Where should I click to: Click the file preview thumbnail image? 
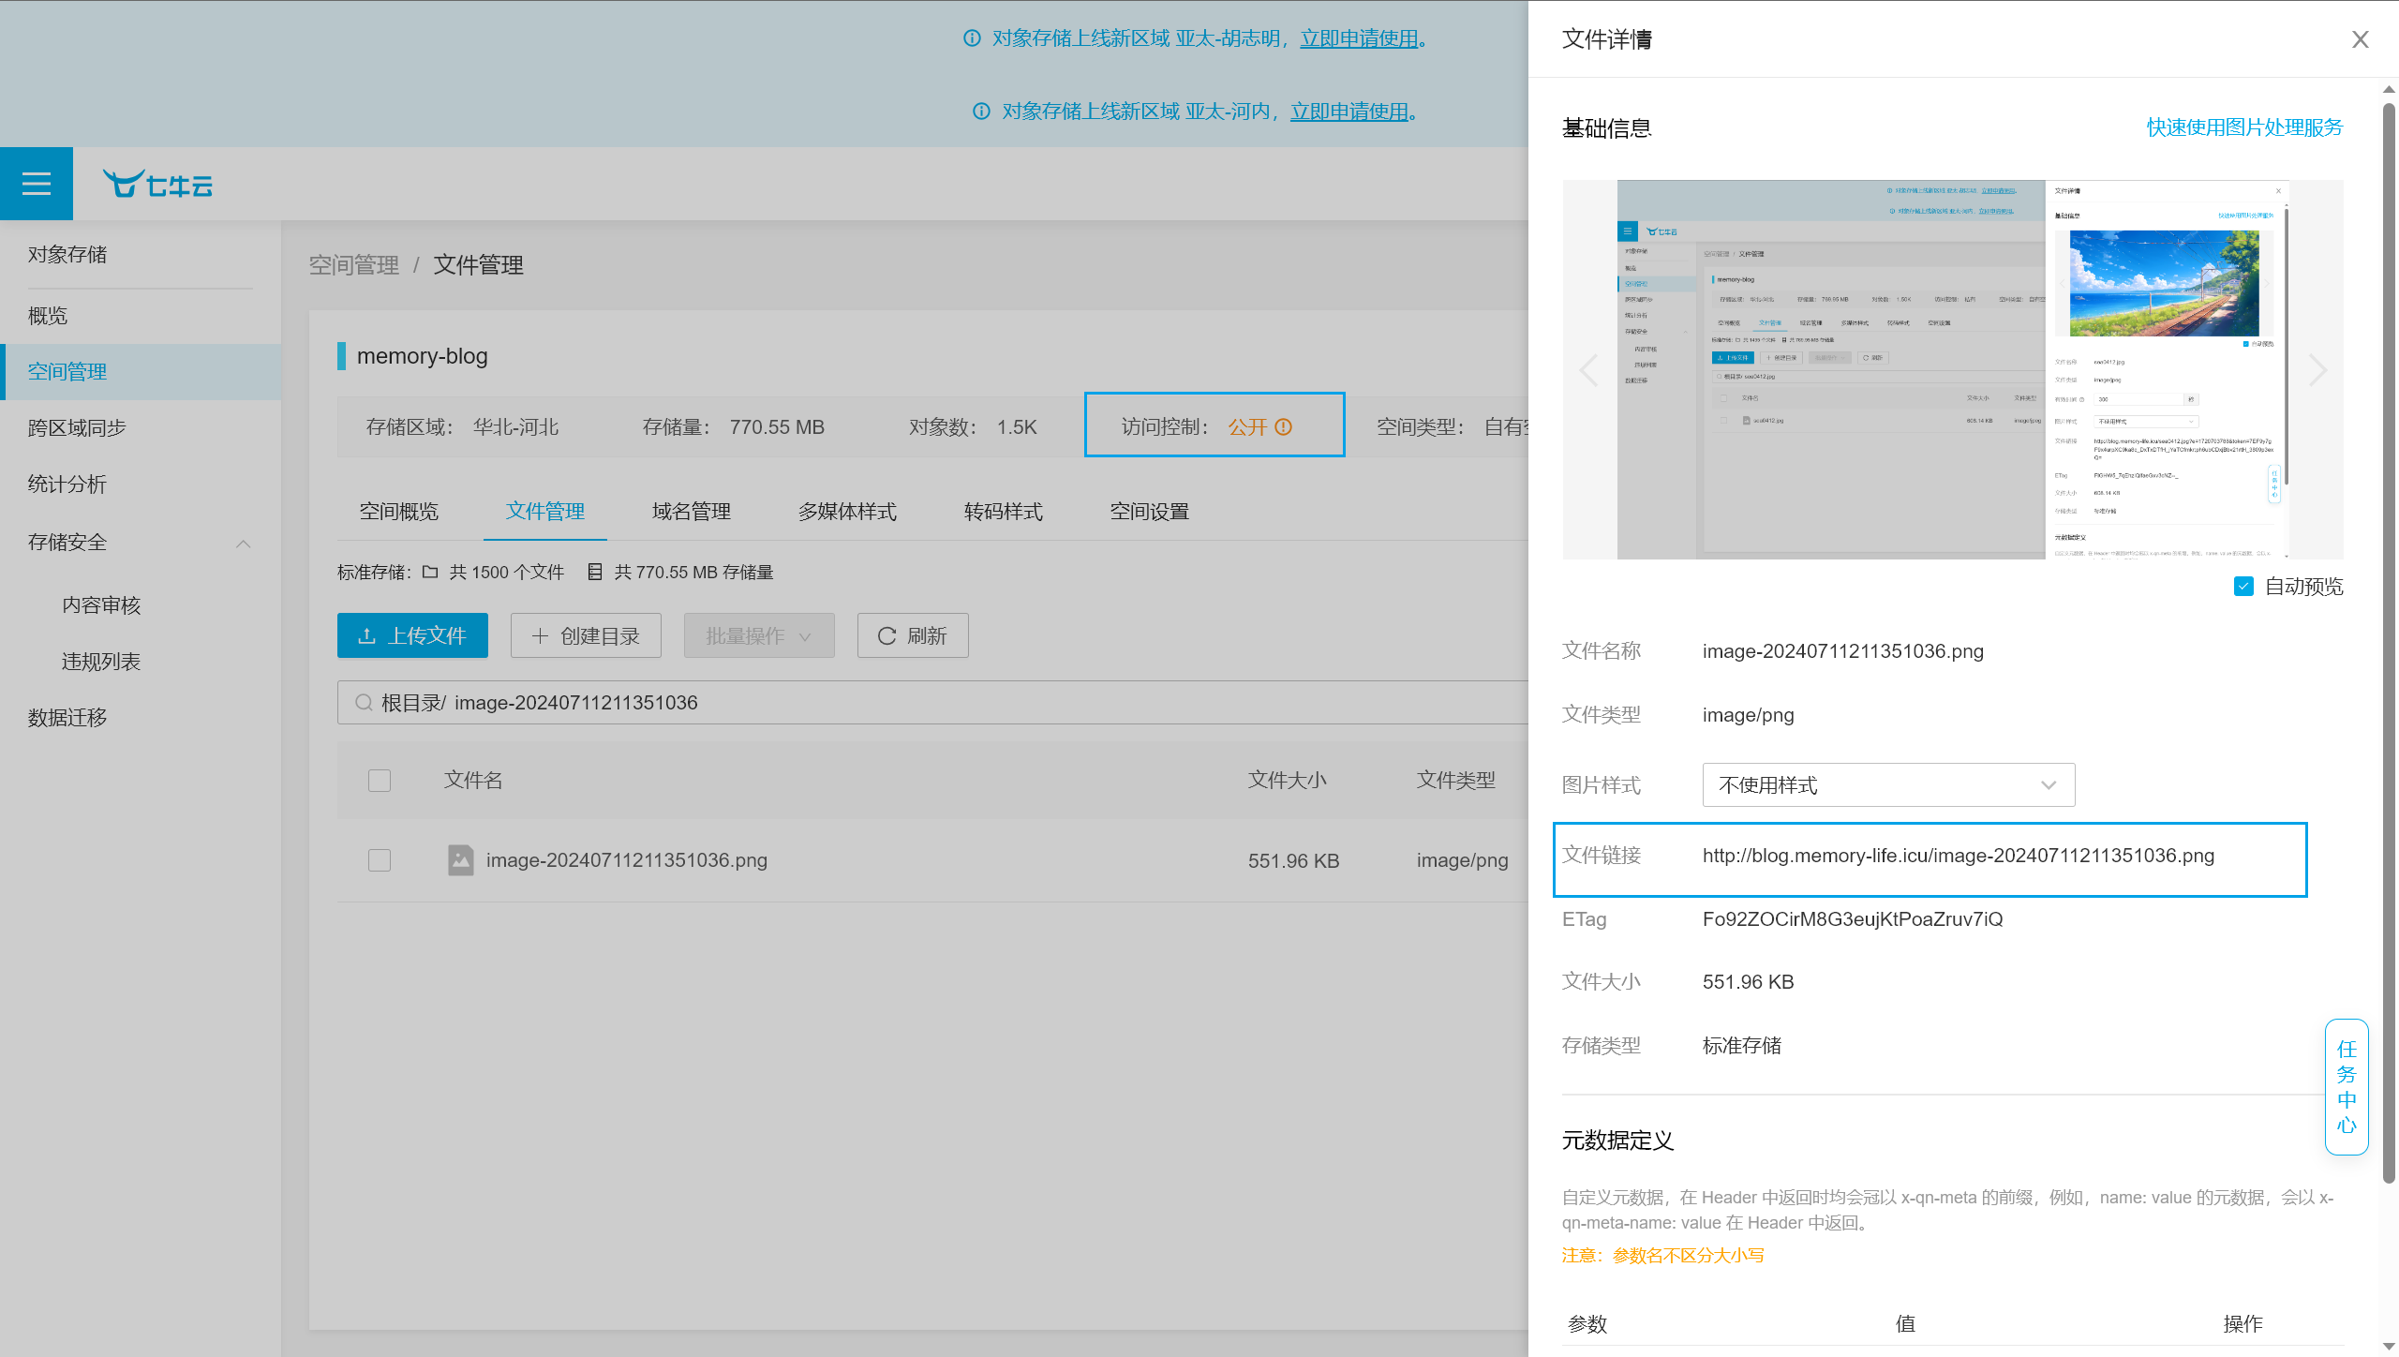click(x=1953, y=370)
